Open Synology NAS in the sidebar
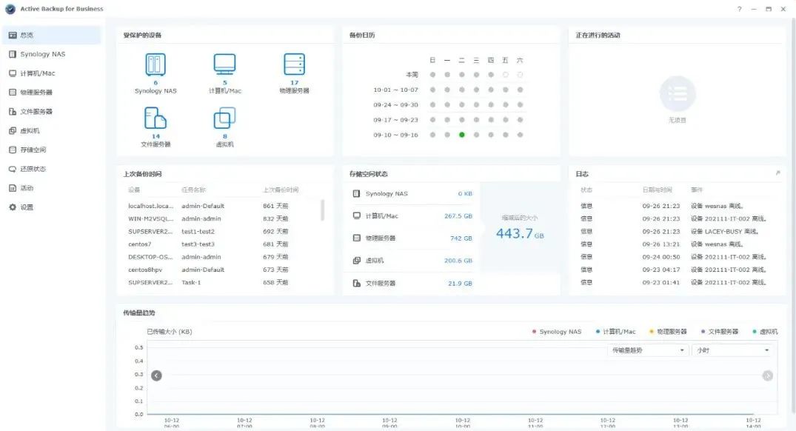 [x=53, y=54]
